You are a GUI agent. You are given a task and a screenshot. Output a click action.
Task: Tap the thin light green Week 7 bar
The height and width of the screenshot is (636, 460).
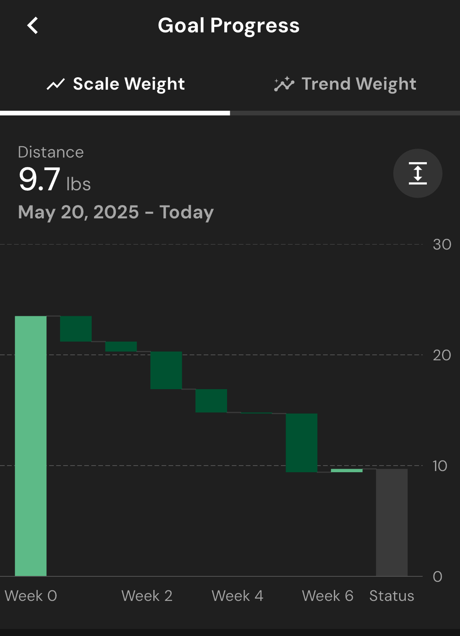click(347, 470)
